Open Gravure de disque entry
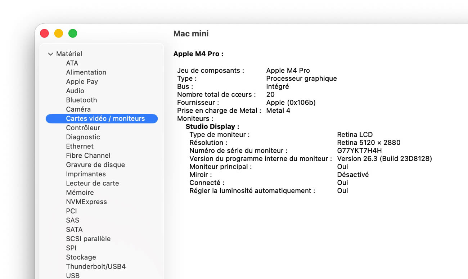Screen dimensions: 468x279 pos(95,165)
